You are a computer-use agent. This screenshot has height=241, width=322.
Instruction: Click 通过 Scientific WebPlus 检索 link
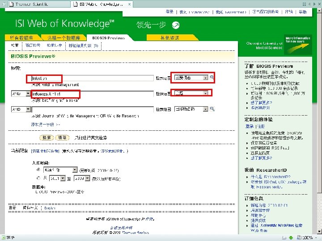tap(276, 228)
